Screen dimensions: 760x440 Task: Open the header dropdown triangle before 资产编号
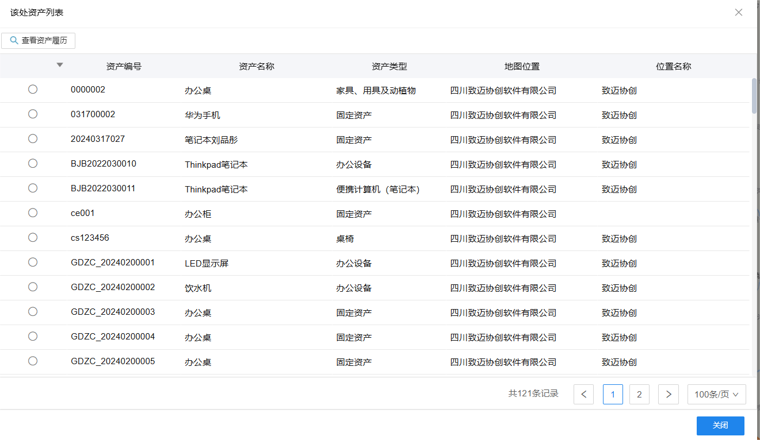coord(60,65)
